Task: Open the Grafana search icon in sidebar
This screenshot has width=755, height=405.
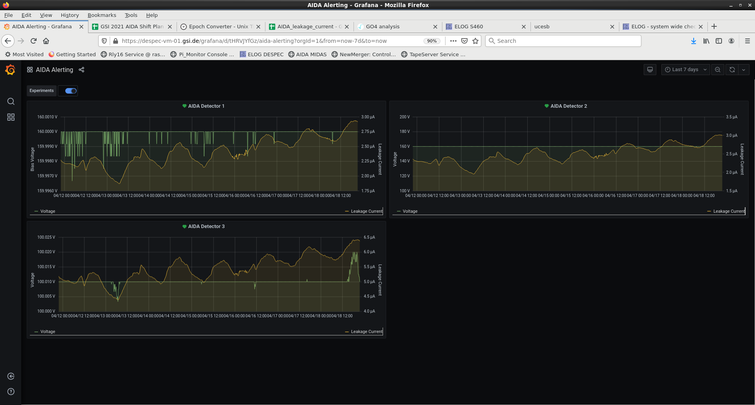Action: (11, 101)
